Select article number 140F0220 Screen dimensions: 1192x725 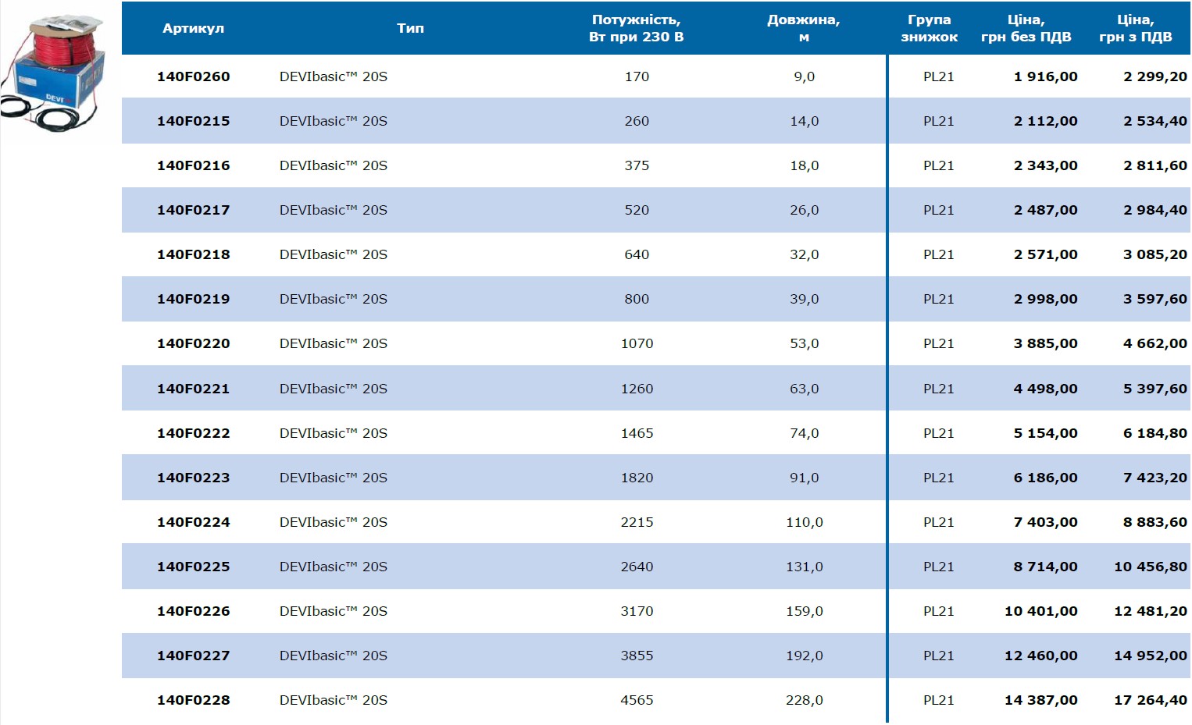coord(194,343)
